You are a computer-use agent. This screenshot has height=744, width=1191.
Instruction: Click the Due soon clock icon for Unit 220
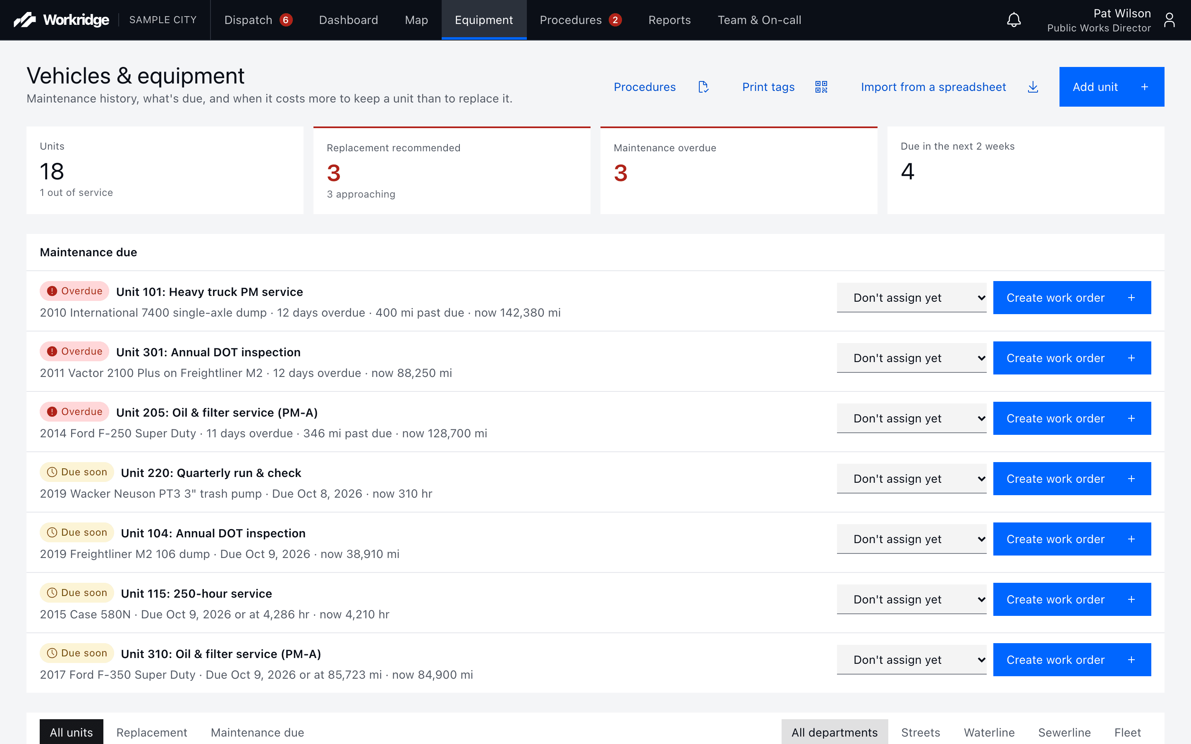click(x=52, y=472)
